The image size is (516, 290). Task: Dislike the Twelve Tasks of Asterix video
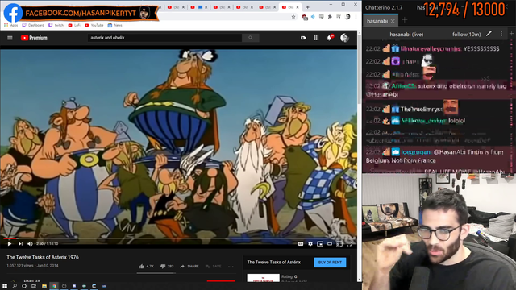click(167, 267)
